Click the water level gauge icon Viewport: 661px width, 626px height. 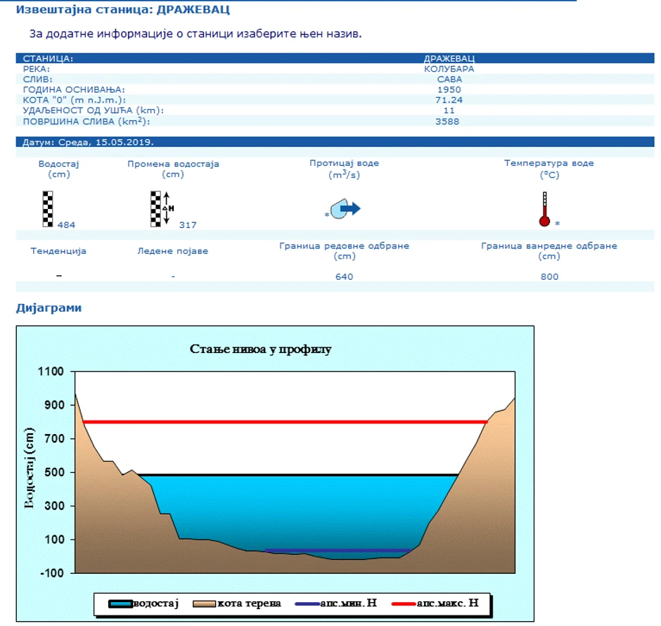click(x=48, y=209)
